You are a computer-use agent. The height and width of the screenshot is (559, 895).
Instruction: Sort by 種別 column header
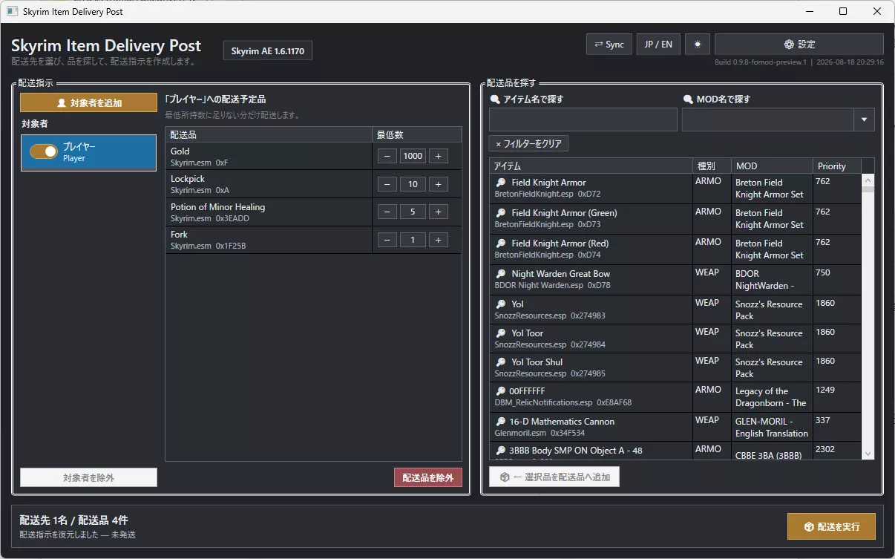click(x=711, y=166)
